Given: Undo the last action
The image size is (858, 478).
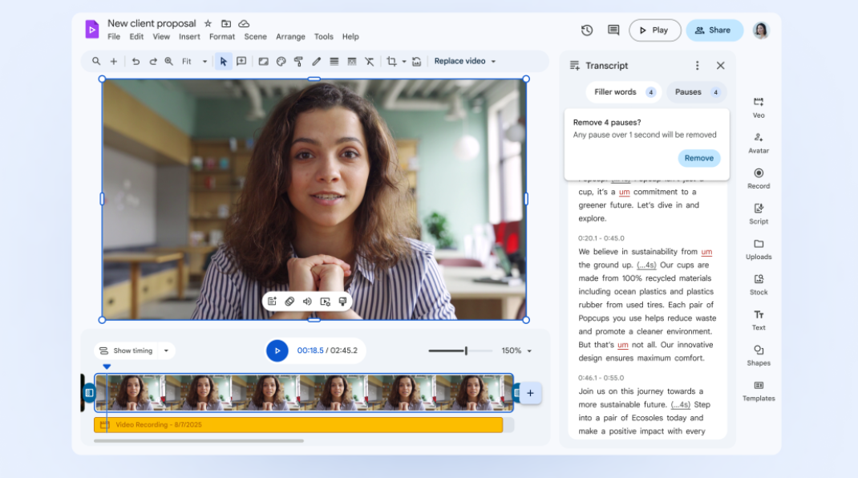Looking at the screenshot, I should [136, 61].
